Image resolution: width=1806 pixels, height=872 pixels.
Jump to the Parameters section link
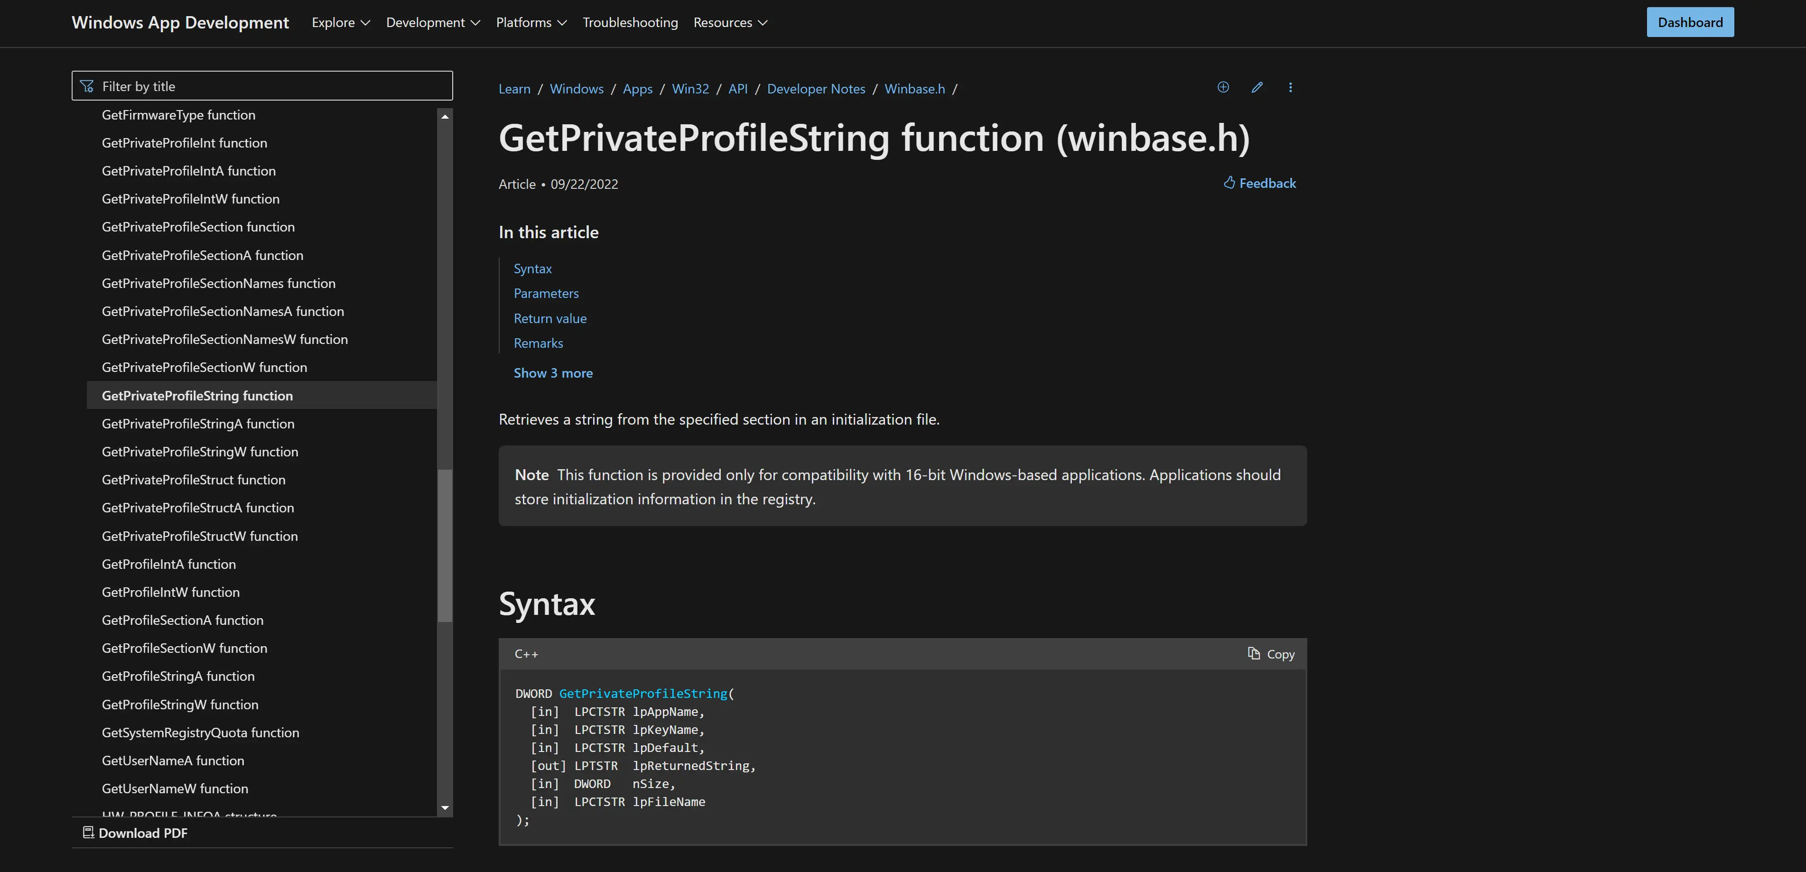(x=545, y=293)
